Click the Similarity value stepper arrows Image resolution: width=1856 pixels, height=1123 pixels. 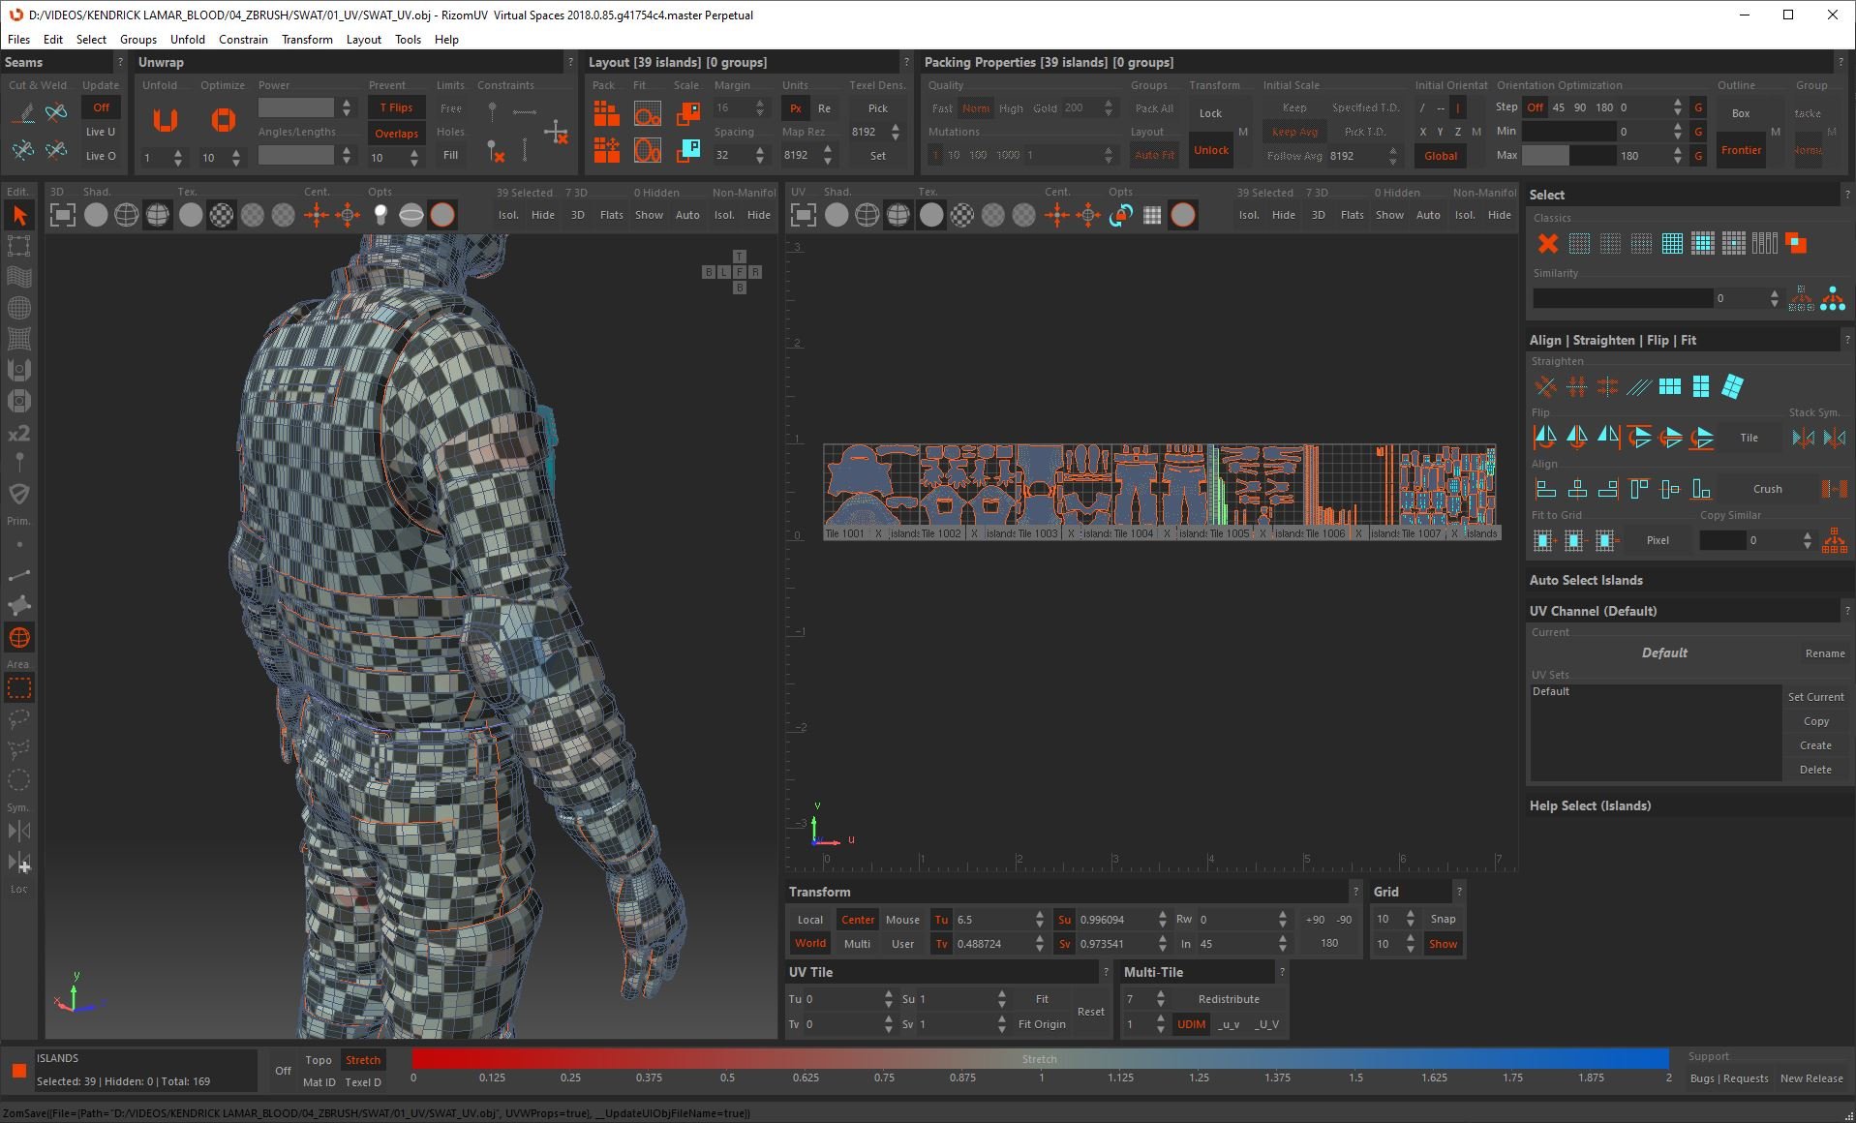coord(1774,298)
